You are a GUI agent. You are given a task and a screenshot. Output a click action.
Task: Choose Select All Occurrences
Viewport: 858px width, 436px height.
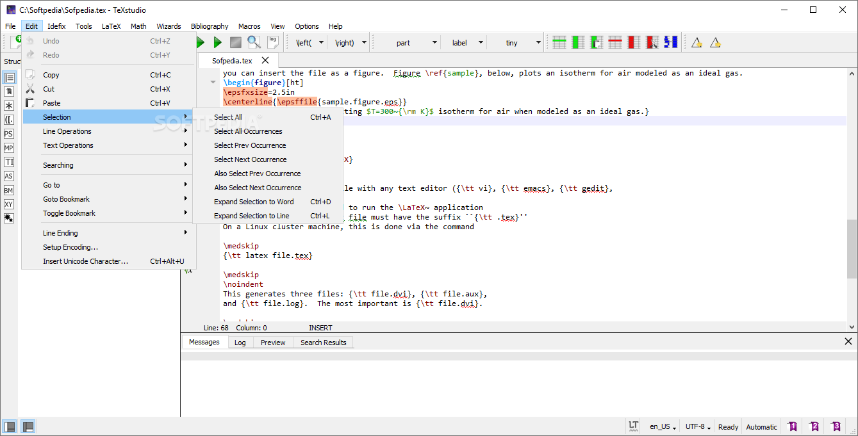click(268, 131)
